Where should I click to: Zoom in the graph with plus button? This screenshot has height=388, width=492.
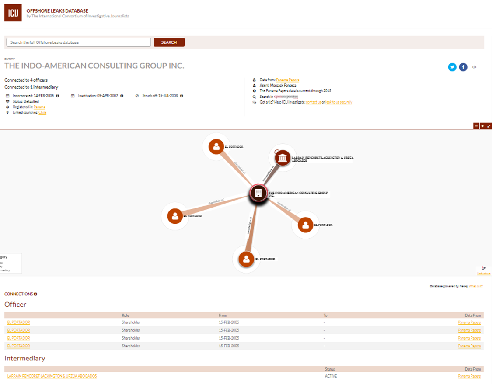[482, 126]
